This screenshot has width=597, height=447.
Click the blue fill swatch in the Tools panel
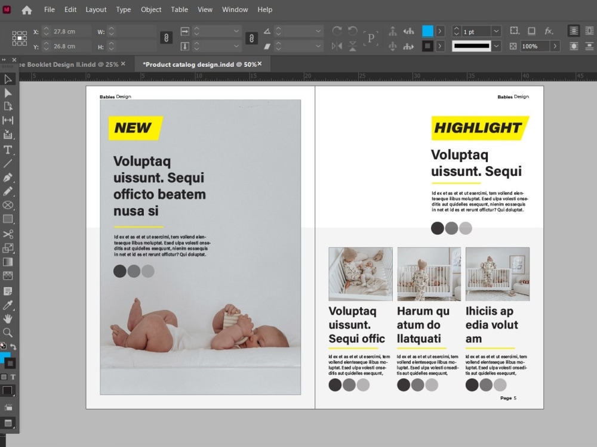click(x=5, y=357)
